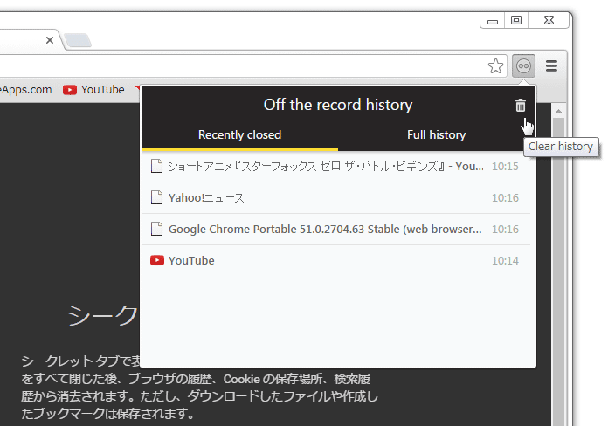Image resolution: width=608 pixels, height=426 pixels.
Task: Open a new tab with the blank tab button
Action: click(x=78, y=40)
